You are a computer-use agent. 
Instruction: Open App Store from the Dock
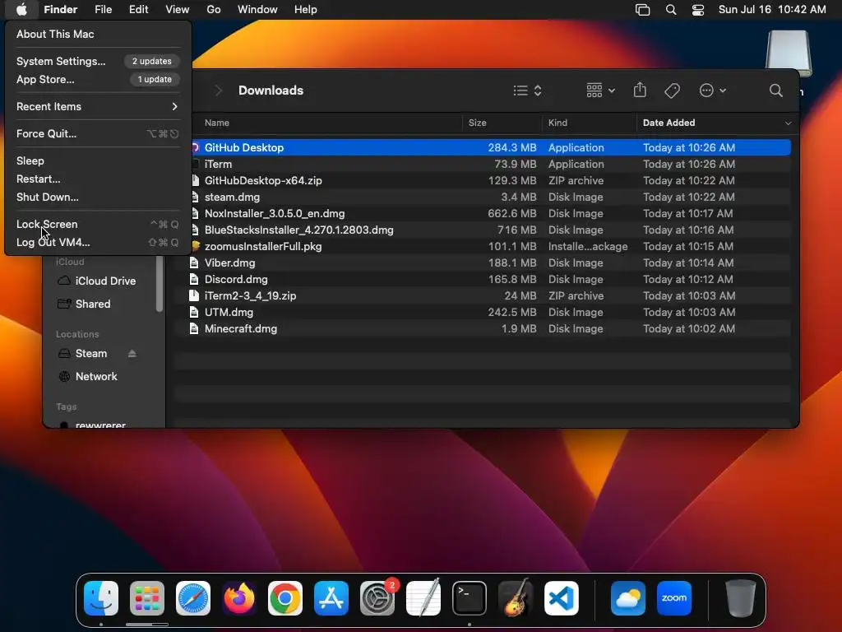(331, 598)
